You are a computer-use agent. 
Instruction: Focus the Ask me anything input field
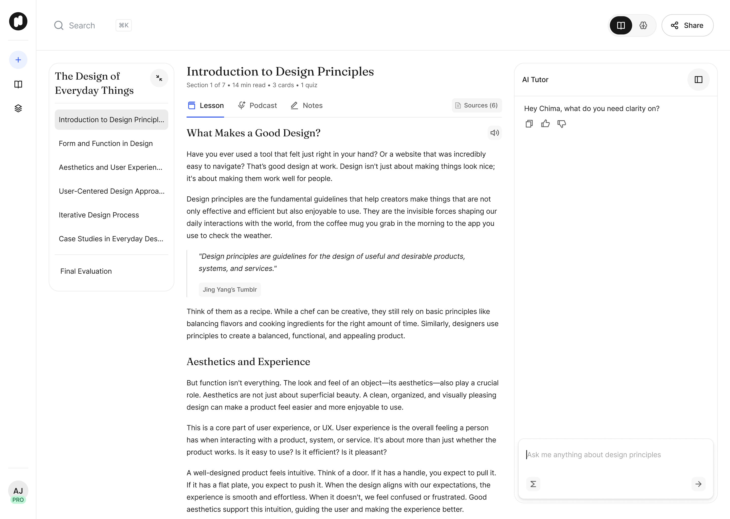coord(616,455)
